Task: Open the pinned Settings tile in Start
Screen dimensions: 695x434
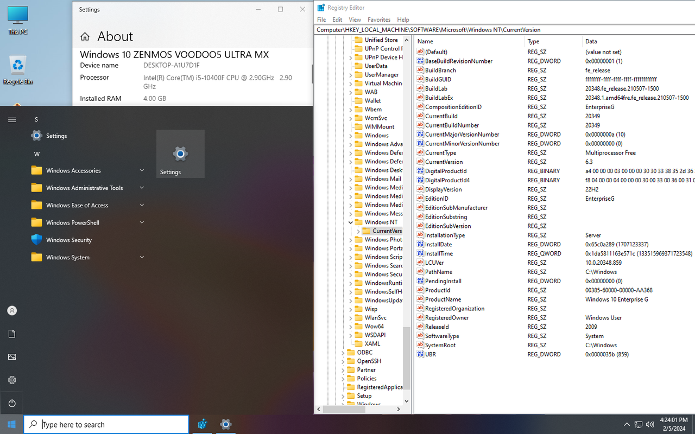Action: pyautogui.click(x=180, y=154)
